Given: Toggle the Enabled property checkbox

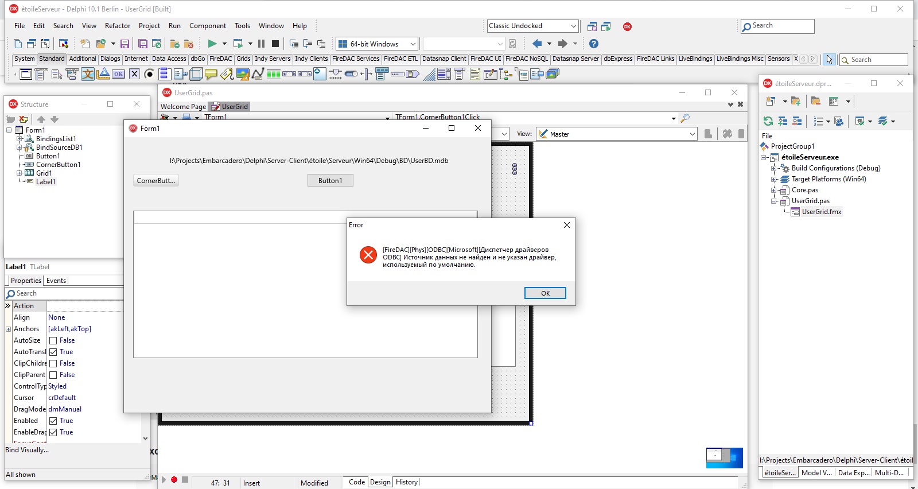Looking at the screenshot, I should 53,421.
